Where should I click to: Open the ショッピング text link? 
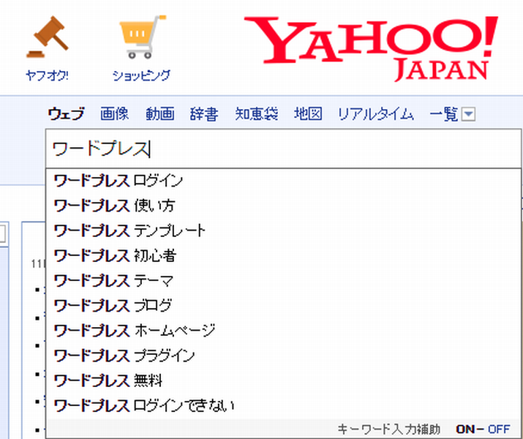click(141, 75)
